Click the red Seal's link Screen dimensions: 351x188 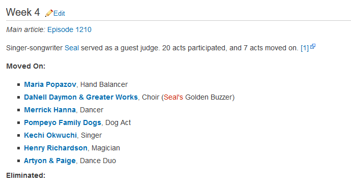tap(173, 97)
